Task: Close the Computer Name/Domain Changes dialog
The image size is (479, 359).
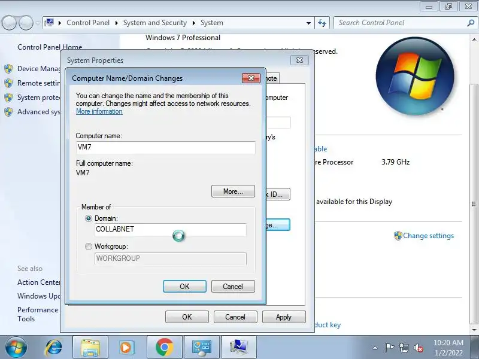Action: pos(251,78)
